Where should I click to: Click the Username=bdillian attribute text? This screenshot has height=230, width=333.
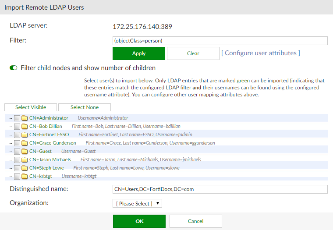click(x=162, y=126)
